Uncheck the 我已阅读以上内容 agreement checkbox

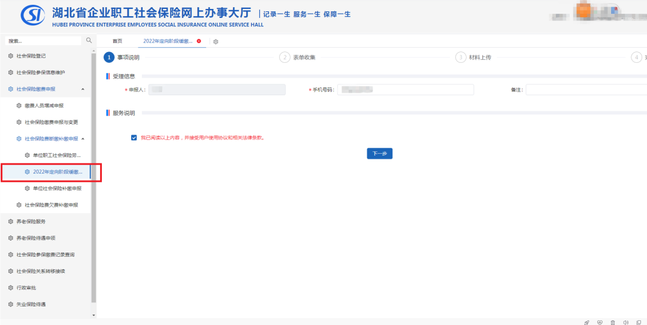[134, 137]
